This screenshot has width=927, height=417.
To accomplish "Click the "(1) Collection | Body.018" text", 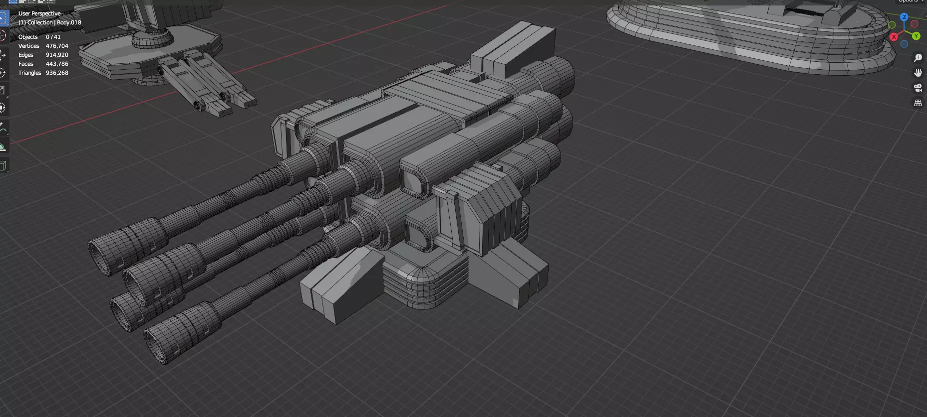I will tap(50, 22).
